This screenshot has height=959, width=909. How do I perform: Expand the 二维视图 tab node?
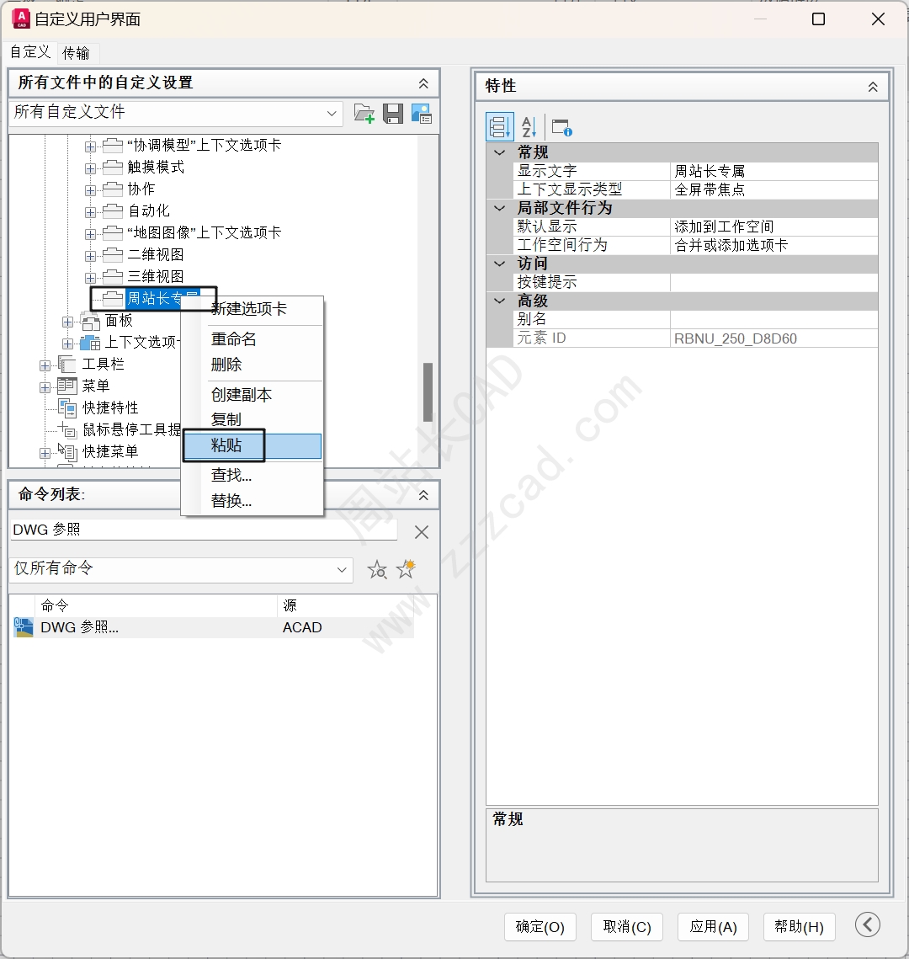pos(90,256)
